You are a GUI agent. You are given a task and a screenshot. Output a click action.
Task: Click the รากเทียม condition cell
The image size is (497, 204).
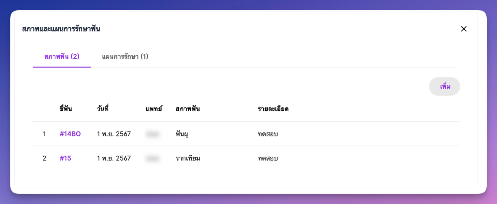[x=188, y=158]
